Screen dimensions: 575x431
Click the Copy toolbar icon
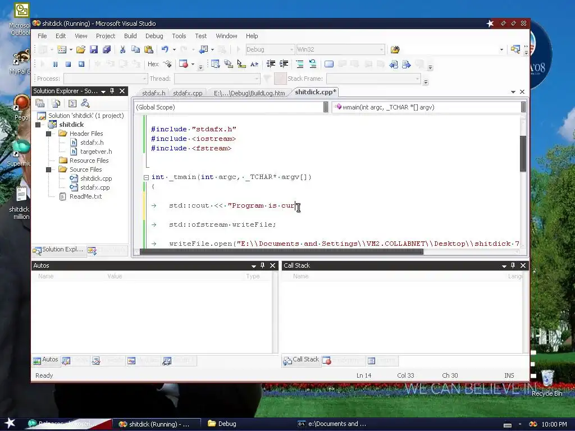tap(135, 49)
